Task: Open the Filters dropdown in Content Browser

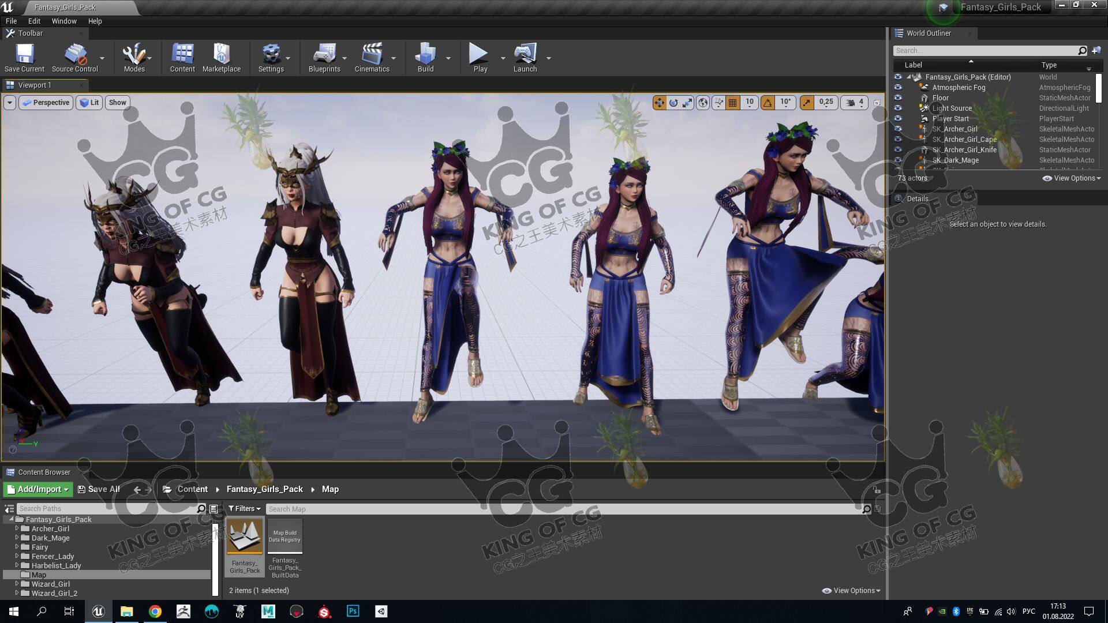Action: [x=244, y=509]
